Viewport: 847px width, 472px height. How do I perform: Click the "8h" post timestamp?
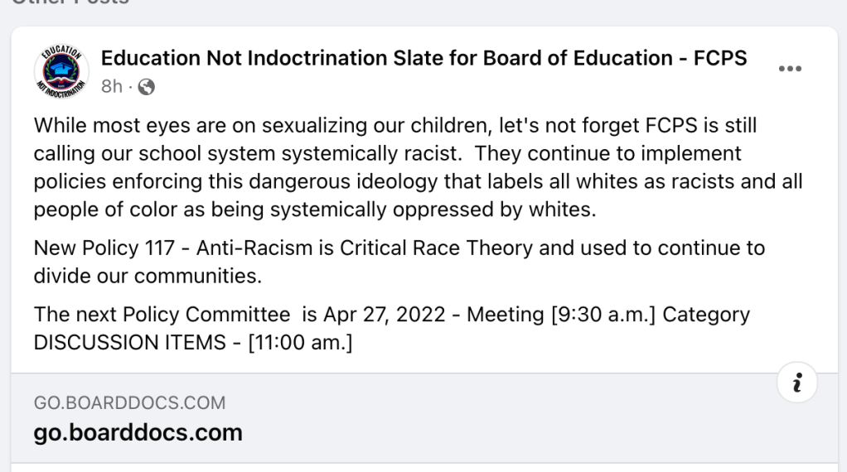click(x=111, y=86)
